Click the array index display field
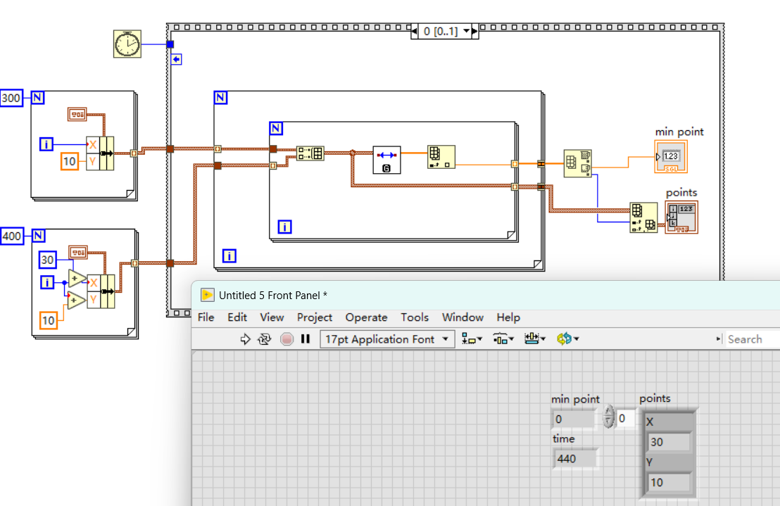Viewport: 780px width, 506px height. click(626, 419)
